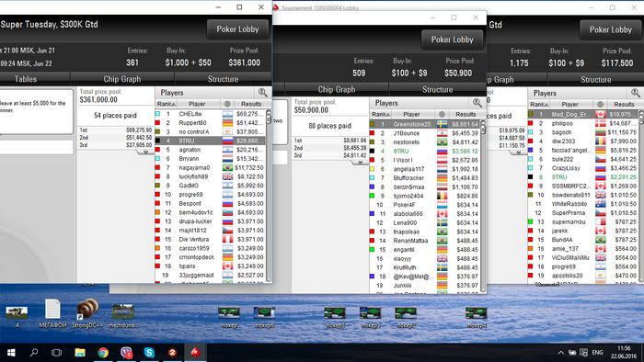Open Chip Graph tab in Super Tuesday lobby
The height and width of the screenshot is (362, 644).
point(122,79)
